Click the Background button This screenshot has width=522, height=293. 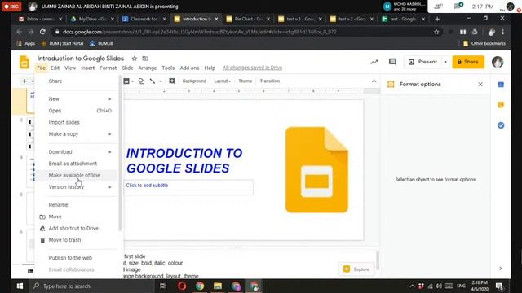point(194,81)
